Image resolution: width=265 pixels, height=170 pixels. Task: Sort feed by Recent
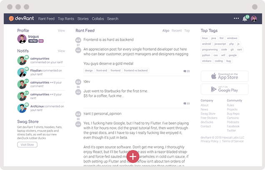(x=177, y=30)
